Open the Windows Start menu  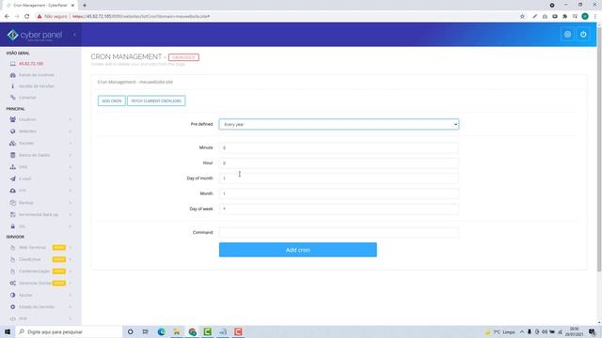click(8, 331)
